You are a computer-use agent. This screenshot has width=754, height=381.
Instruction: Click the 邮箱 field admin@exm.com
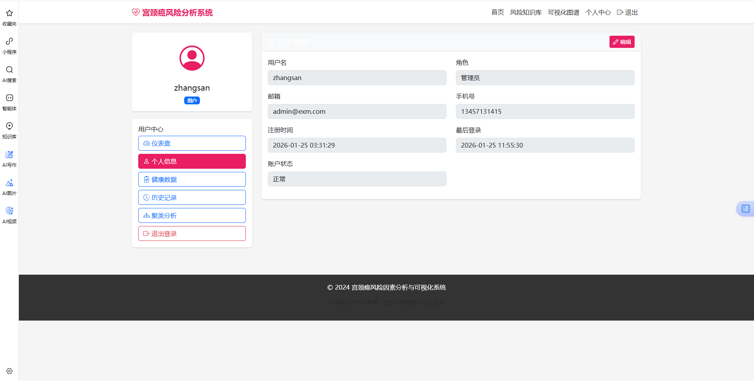[x=357, y=111]
